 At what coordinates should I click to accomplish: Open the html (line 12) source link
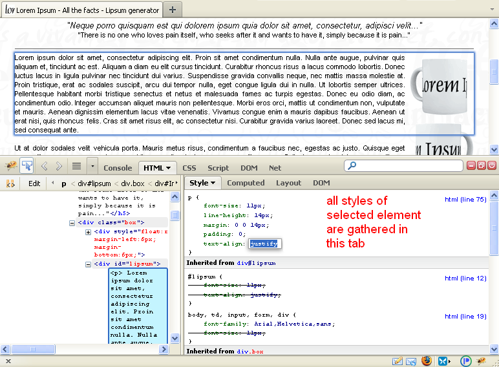(x=465, y=278)
